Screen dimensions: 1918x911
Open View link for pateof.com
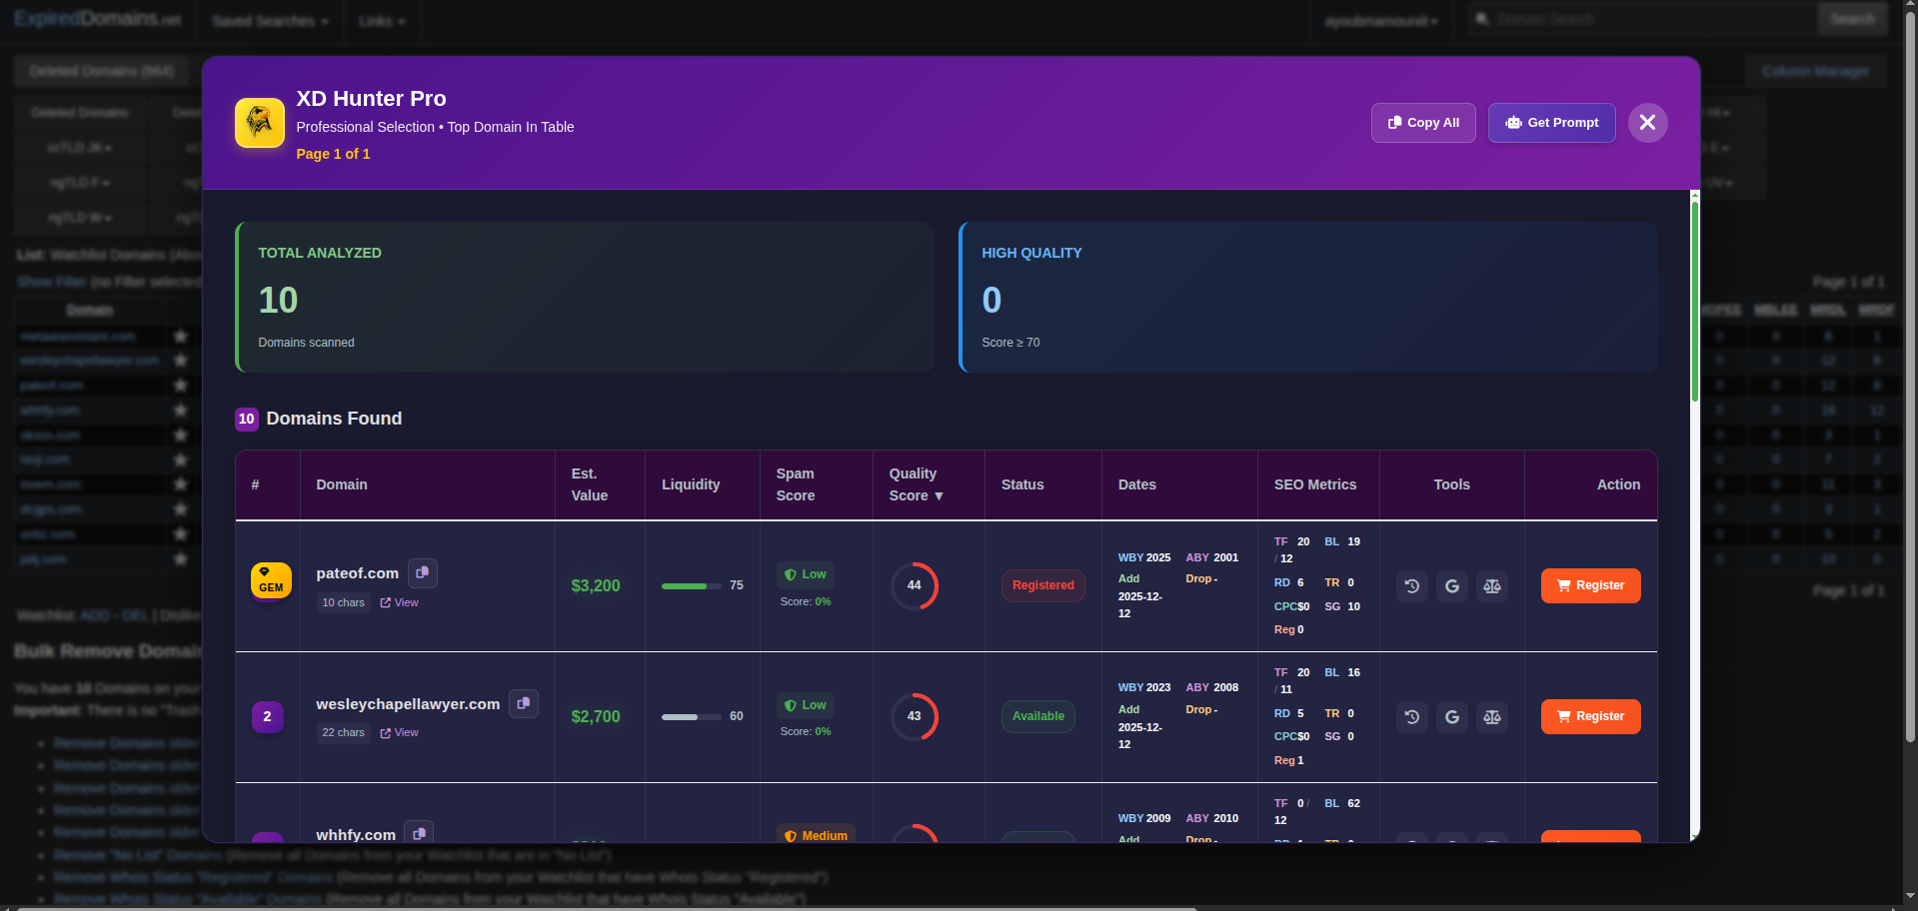pos(400,603)
